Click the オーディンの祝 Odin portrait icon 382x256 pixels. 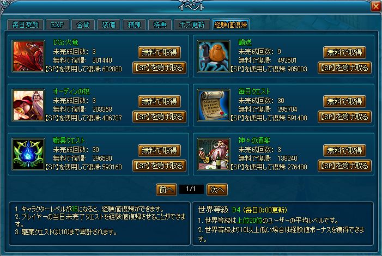(28, 105)
